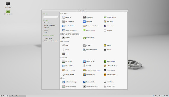
Task: Open Appearance preferences icon
Action: click(x=84, y=17)
